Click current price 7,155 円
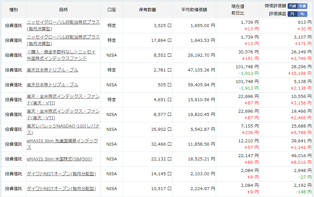The height and width of the screenshot is (197, 314). (x=250, y=126)
